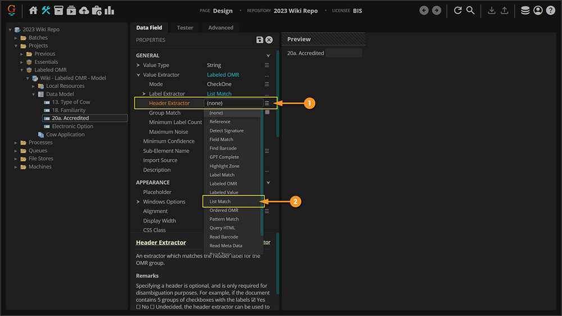Expand the Windows Options property

(x=138, y=201)
